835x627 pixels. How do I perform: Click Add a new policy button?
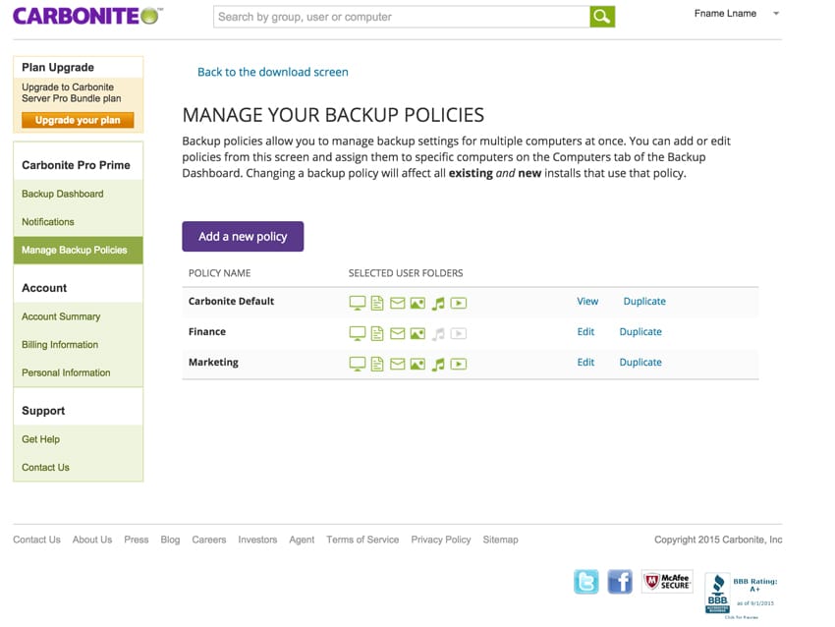(243, 237)
